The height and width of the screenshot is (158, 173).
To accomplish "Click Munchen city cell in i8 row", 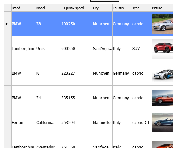I will [103, 73].
